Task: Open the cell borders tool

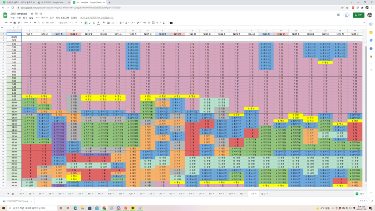Action: pos(109,23)
